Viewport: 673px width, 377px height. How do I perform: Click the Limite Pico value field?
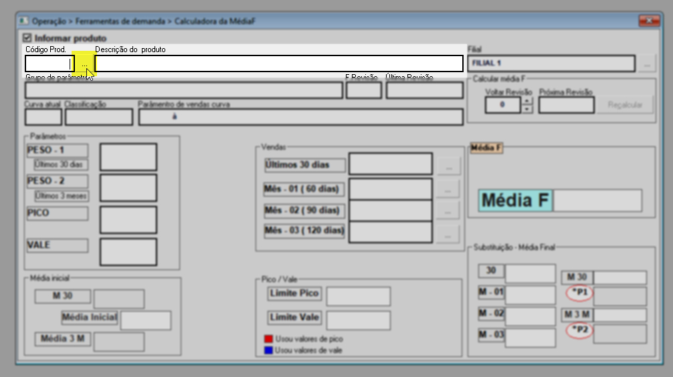(359, 296)
